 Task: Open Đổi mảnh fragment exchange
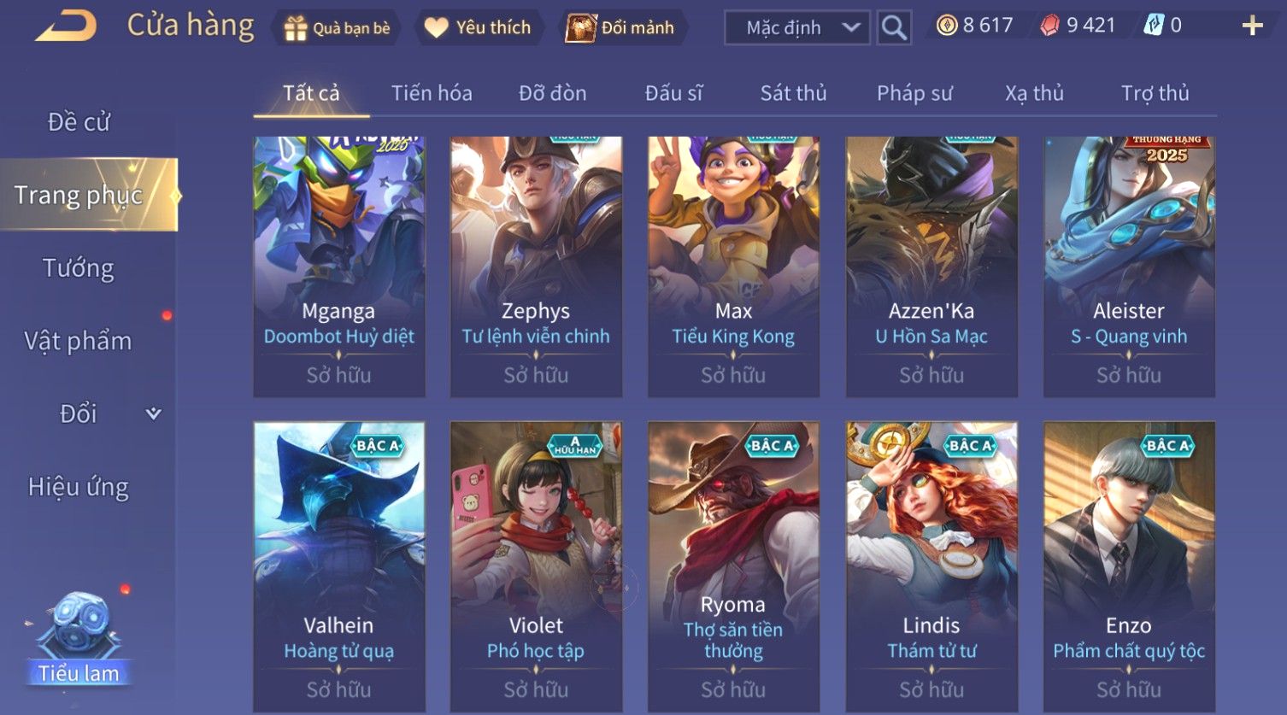coord(621,28)
